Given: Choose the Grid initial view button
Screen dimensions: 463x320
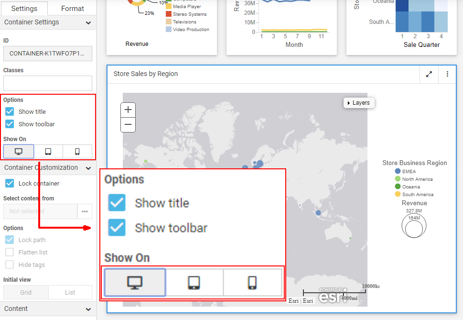Looking at the screenshot, I should tap(26, 292).
